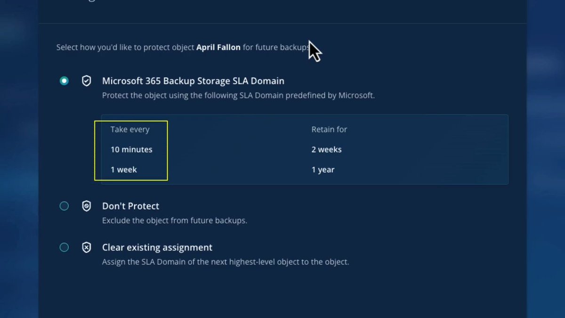Screen dimensions: 565x318
Task: Choose Clear existing assignment radio button
Action: click(64, 247)
